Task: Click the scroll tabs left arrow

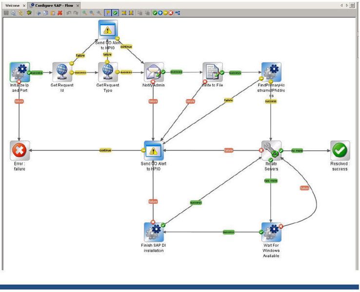Action: [x=341, y=5]
